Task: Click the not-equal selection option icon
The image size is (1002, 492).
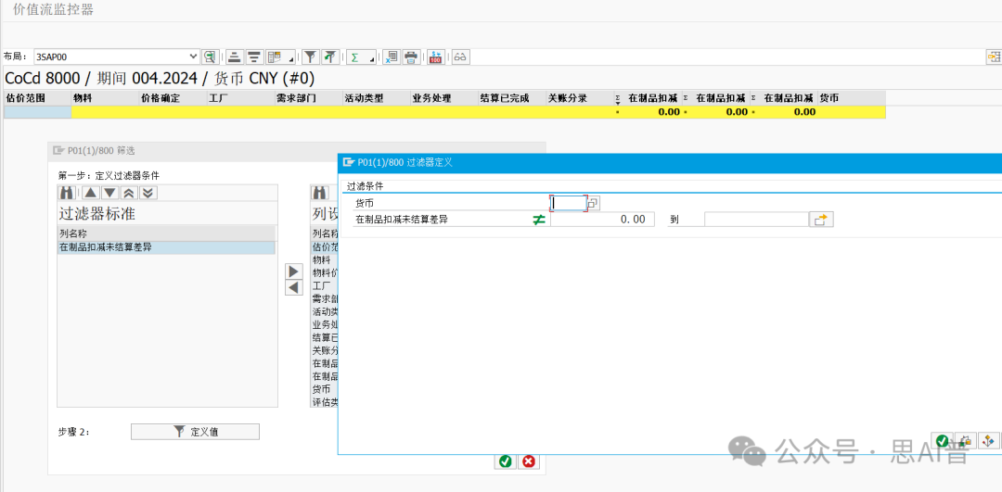Action: 539,220
